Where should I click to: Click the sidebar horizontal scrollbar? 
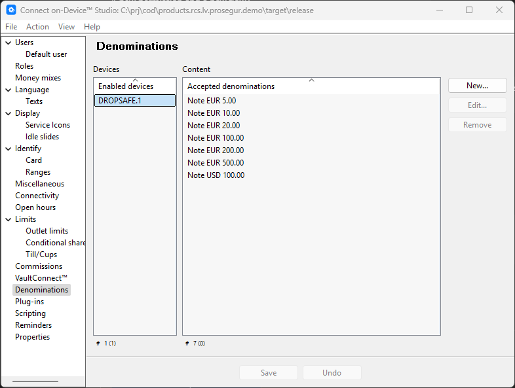click(x=35, y=381)
